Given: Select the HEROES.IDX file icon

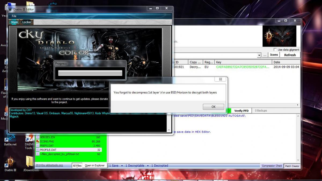Looking at the screenshot, I should tap(38, 137).
